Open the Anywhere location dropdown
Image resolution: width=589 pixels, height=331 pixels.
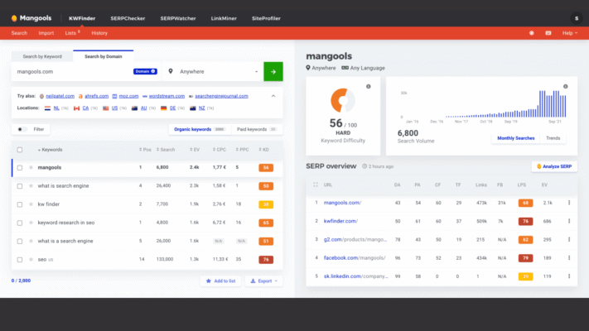(x=214, y=71)
